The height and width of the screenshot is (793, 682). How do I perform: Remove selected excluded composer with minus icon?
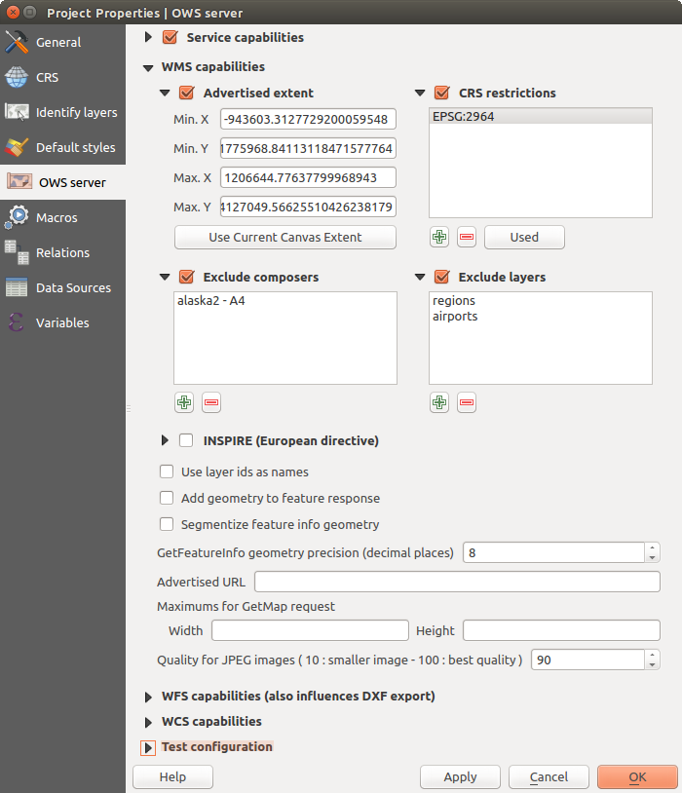click(211, 402)
